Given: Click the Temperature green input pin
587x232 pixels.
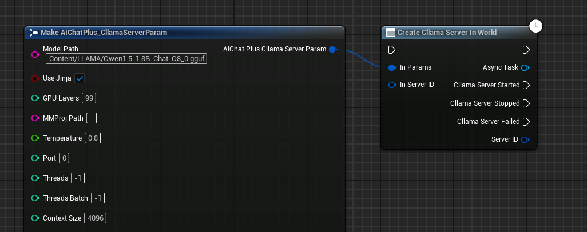Looking at the screenshot, I should tap(35, 138).
